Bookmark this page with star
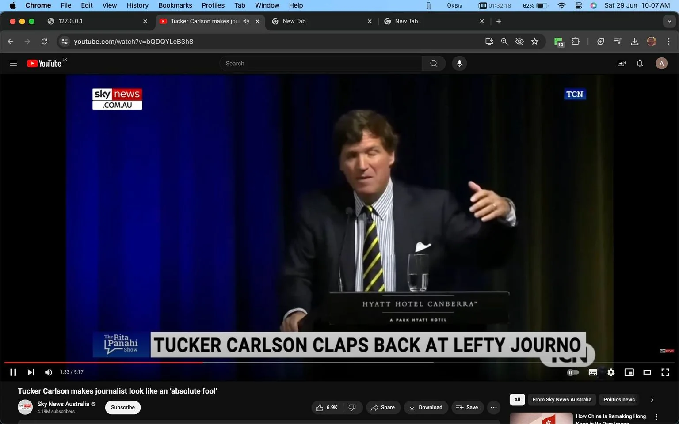The width and height of the screenshot is (679, 424). point(535,41)
